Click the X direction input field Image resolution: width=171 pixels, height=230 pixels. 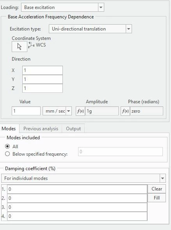point(43,70)
